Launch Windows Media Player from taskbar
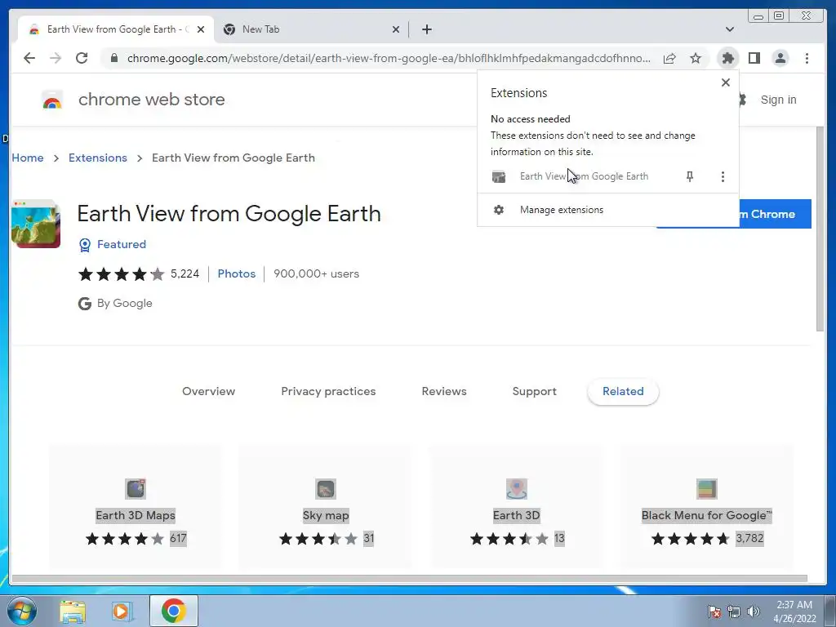 tap(122, 611)
